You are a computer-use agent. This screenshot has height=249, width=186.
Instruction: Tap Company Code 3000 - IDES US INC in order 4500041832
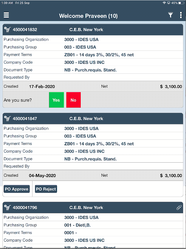(84, 63)
